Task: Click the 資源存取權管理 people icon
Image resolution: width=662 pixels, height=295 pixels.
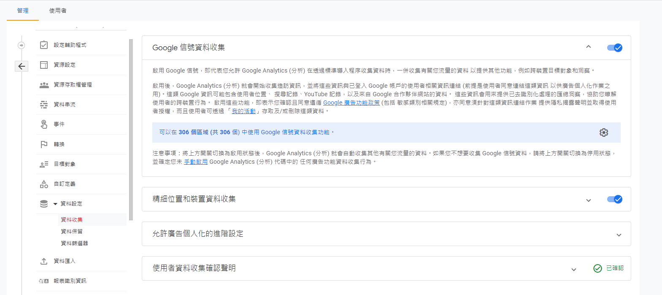Action: point(44,85)
